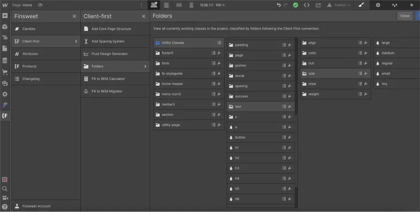This screenshot has width=420, height=212.
Task: Open PX to REM Migrator
Action: pyautogui.click(x=115, y=91)
